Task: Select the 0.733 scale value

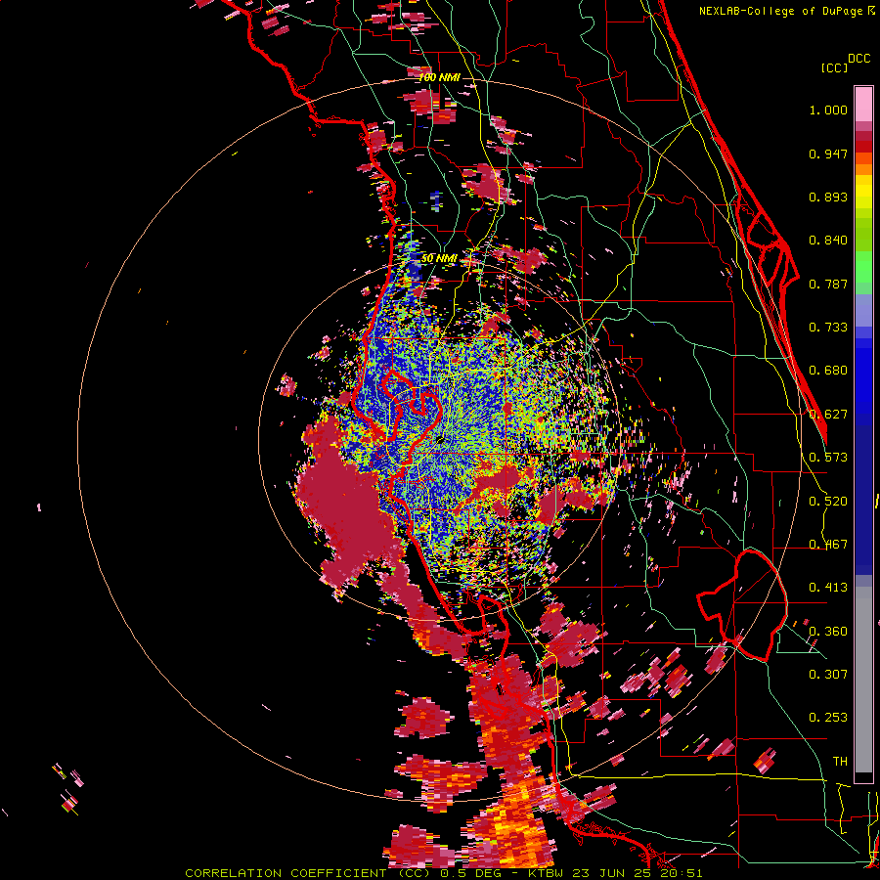Action: [x=828, y=328]
